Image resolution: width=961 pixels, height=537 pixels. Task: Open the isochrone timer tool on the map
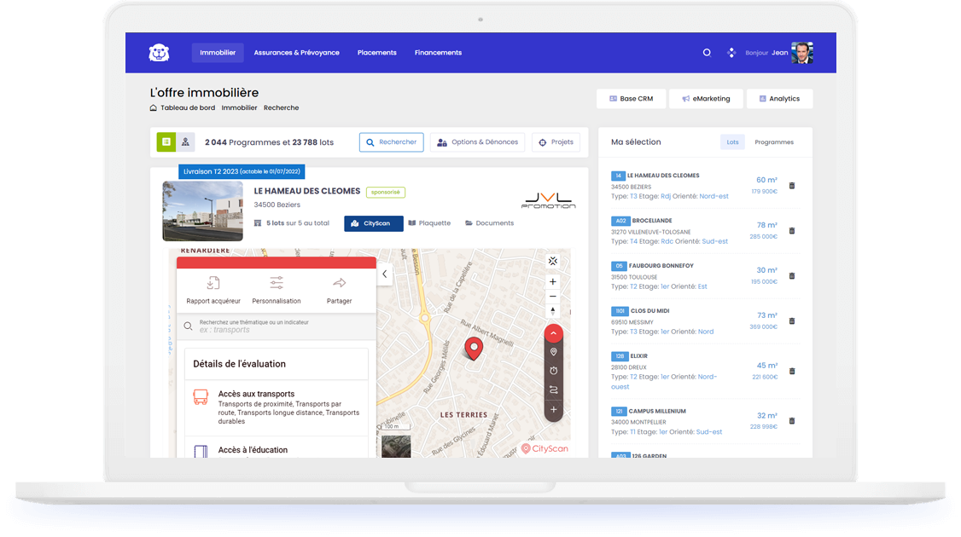pyautogui.click(x=553, y=369)
